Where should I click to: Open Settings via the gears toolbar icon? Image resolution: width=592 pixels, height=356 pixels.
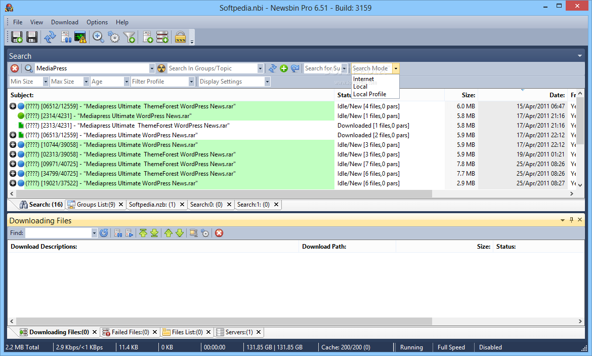point(114,37)
